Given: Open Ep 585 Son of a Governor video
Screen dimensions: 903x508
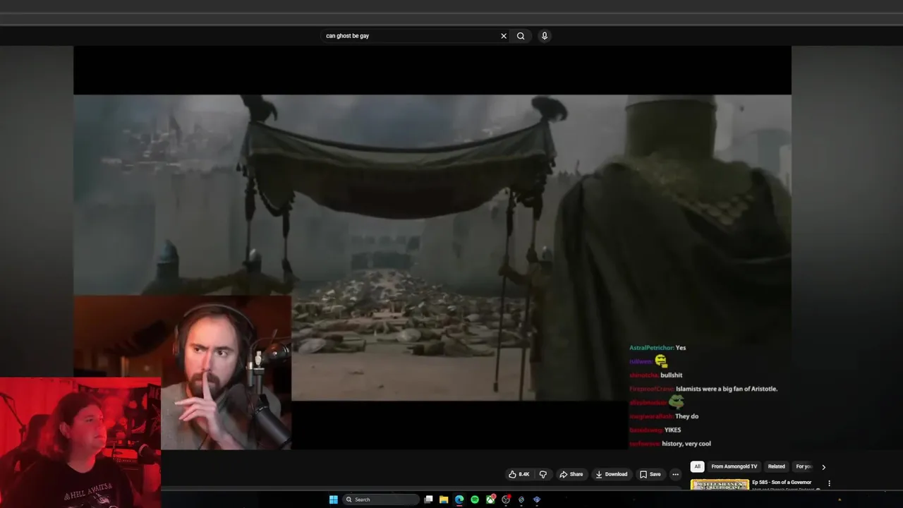Looking at the screenshot, I should pyautogui.click(x=782, y=483).
